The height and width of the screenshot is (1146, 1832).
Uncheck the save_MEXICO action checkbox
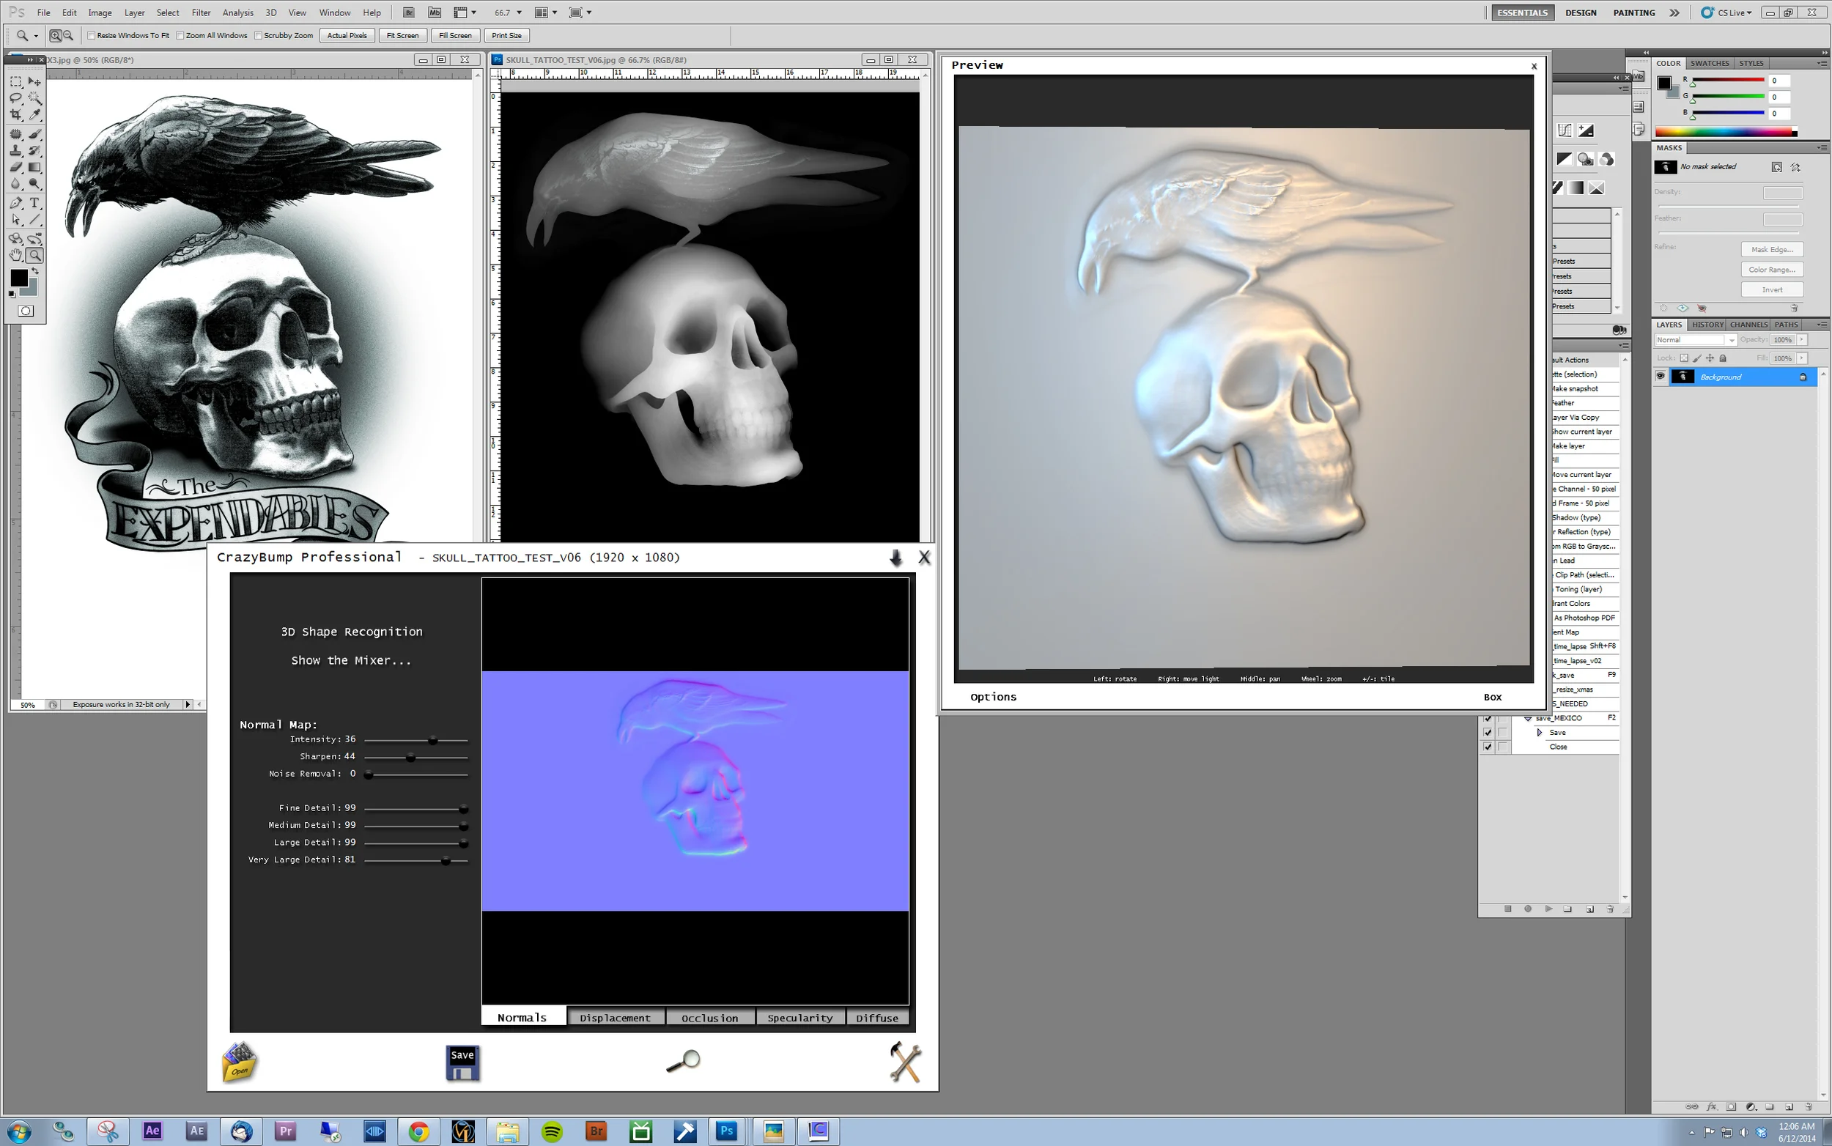pyautogui.click(x=1487, y=718)
